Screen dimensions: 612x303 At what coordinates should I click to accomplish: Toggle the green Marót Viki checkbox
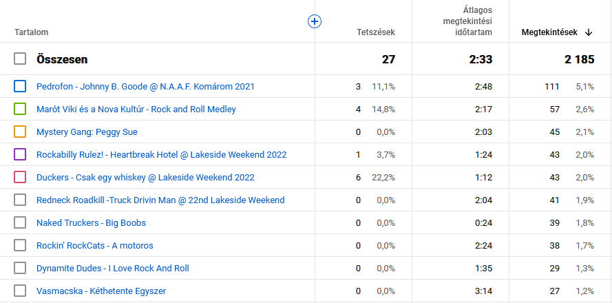point(20,109)
